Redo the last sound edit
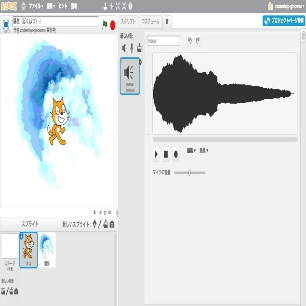Screen dimensions: 306x306 pos(198,41)
